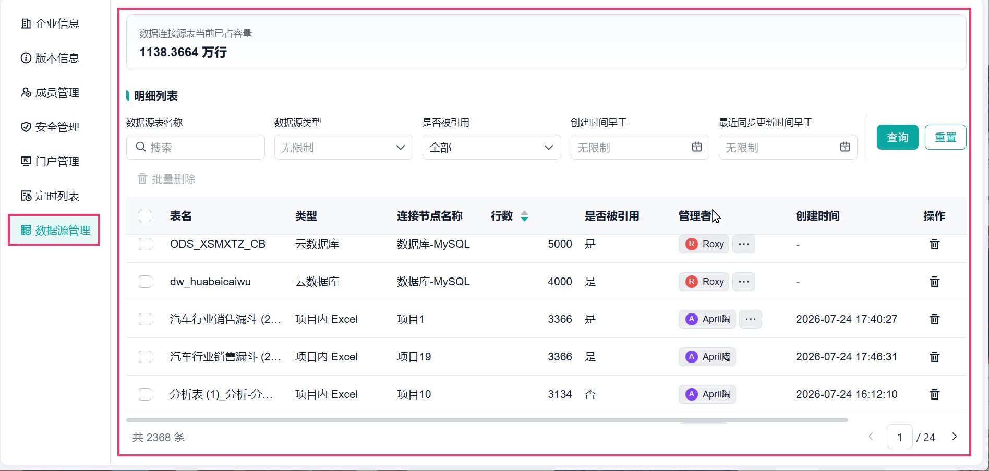Expand the 数据源类型 dropdown
The height and width of the screenshot is (471, 989).
[344, 147]
